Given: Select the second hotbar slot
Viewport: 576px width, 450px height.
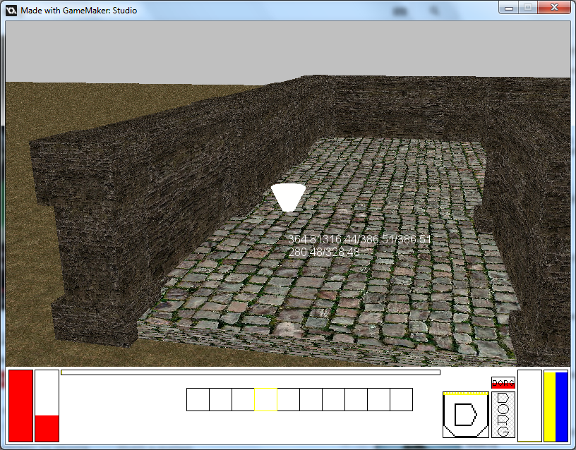Looking at the screenshot, I should [220, 399].
